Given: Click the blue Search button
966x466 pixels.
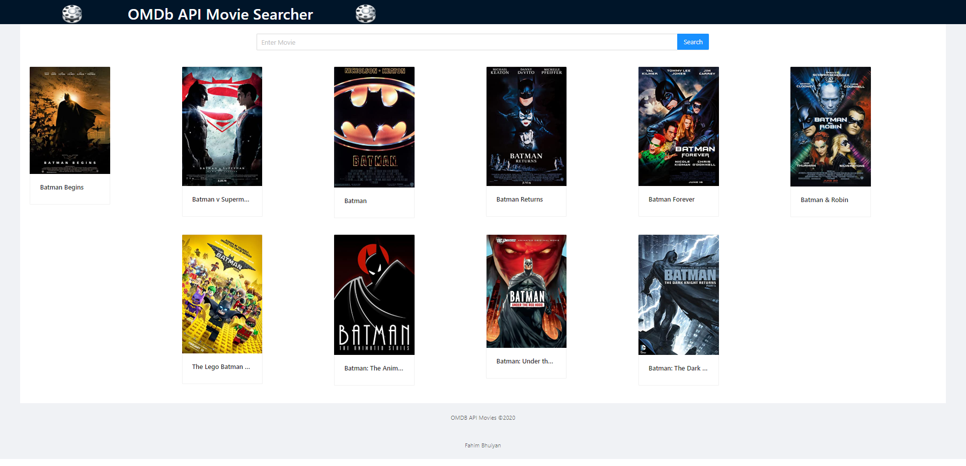Looking at the screenshot, I should click(x=693, y=42).
